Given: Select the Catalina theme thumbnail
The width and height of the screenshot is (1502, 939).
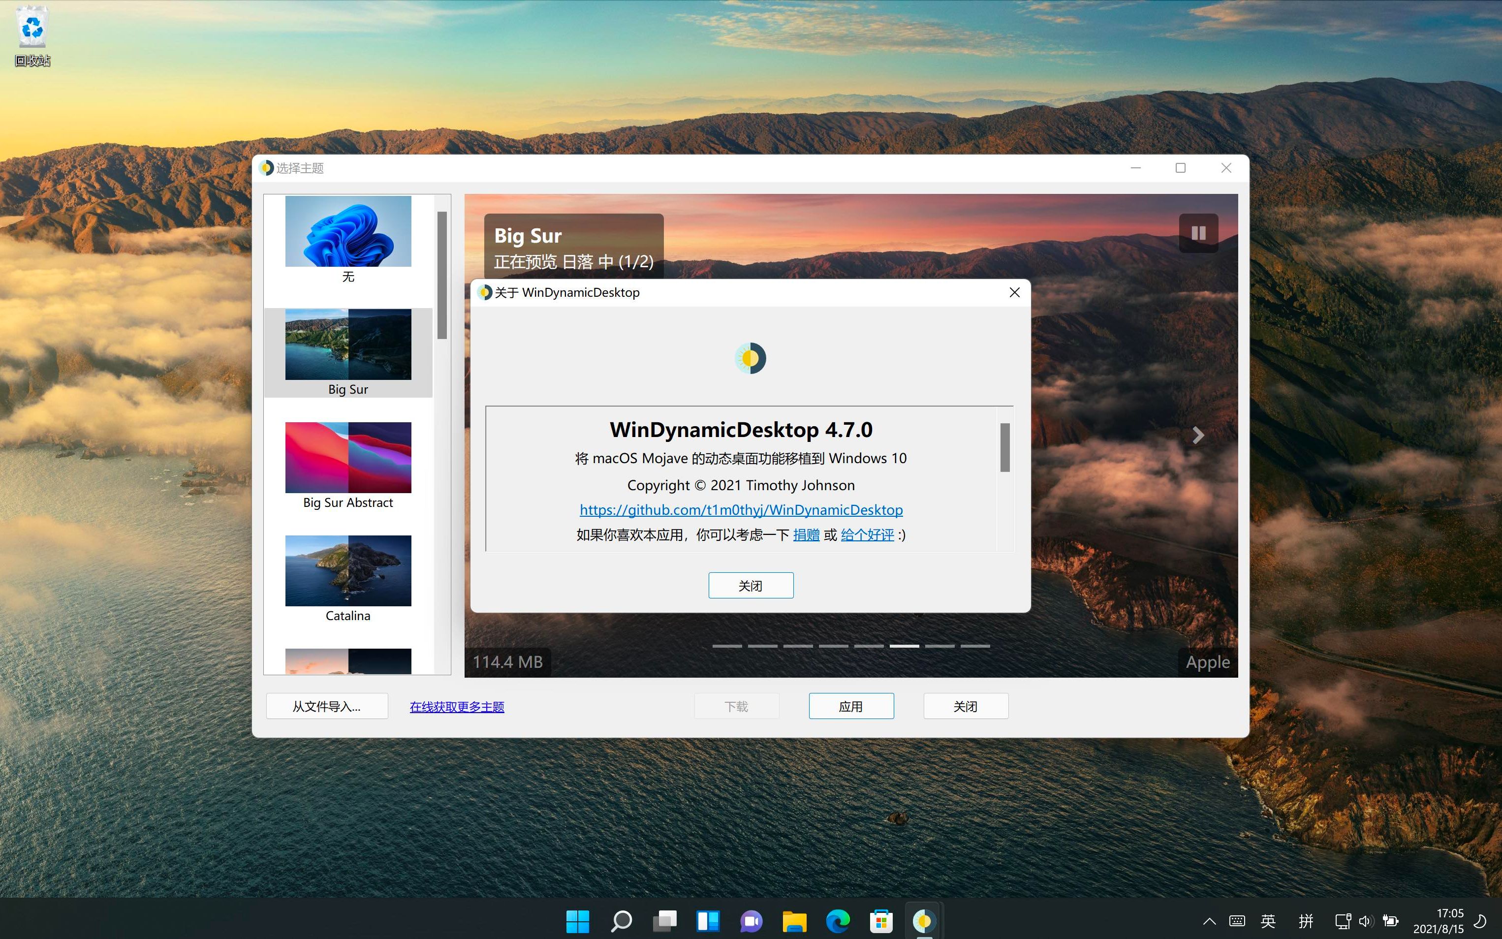Looking at the screenshot, I should coord(348,570).
